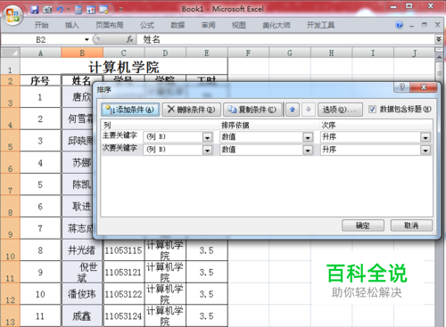Viewport: 446px width, 327px height.
Task: Open 主要关键字 排序依据 dropdown
Action: (x=308, y=137)
